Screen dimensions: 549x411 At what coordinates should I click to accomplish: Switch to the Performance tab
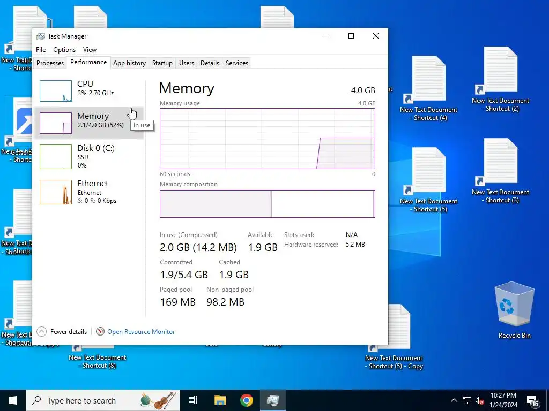pyautogui.click(x=88, y=62)
